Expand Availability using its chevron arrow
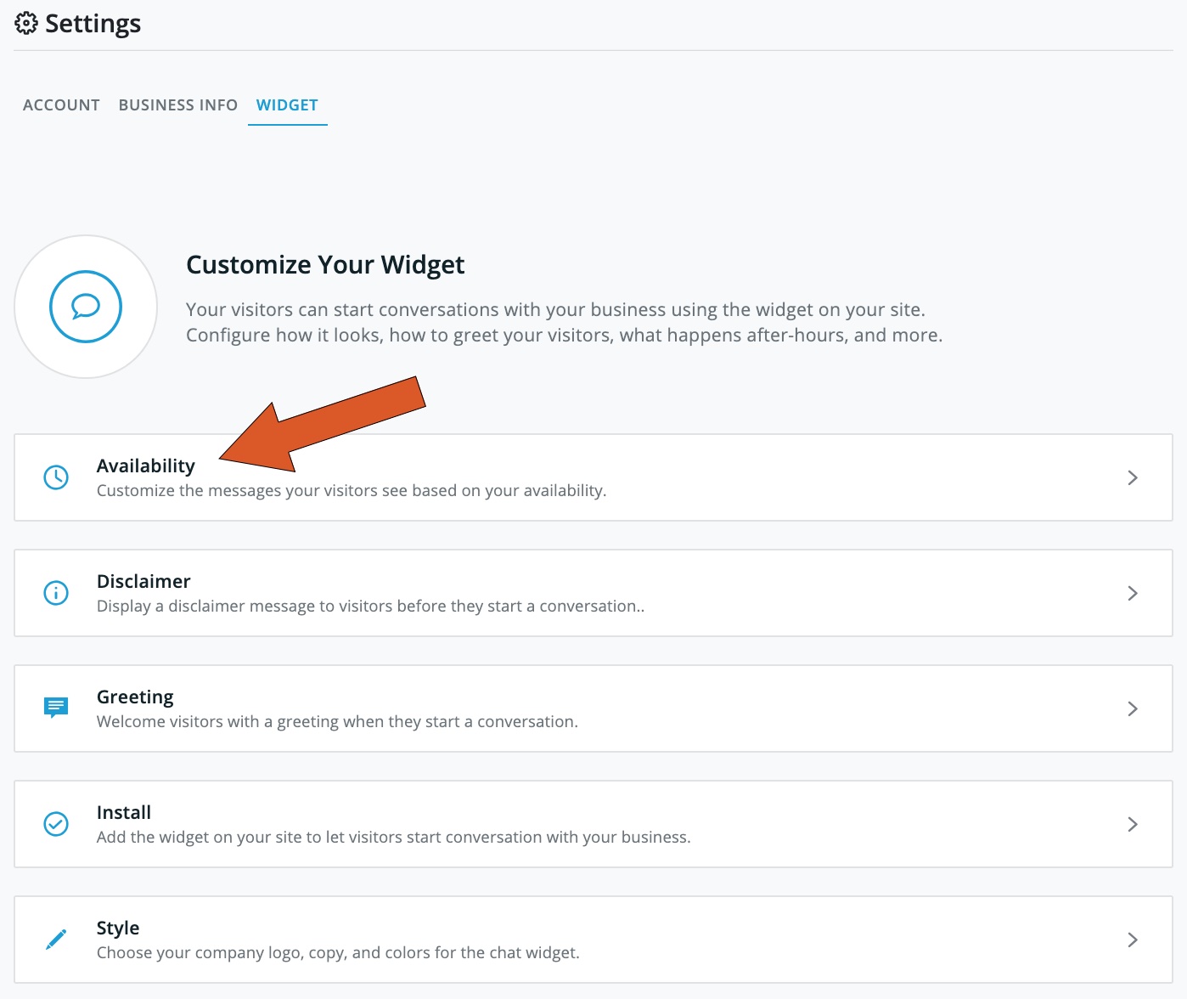The width and height of the screenshot is (1187, 999). pos(1133,477)
